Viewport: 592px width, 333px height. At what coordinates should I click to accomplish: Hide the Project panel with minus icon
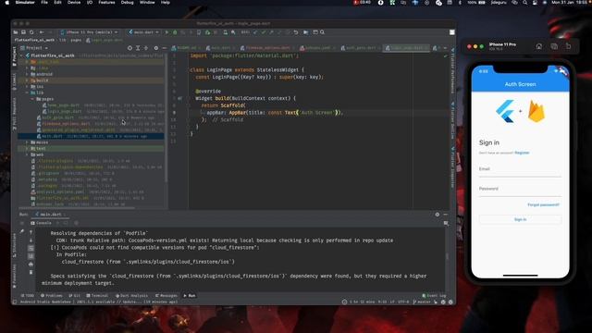point(165,48)
